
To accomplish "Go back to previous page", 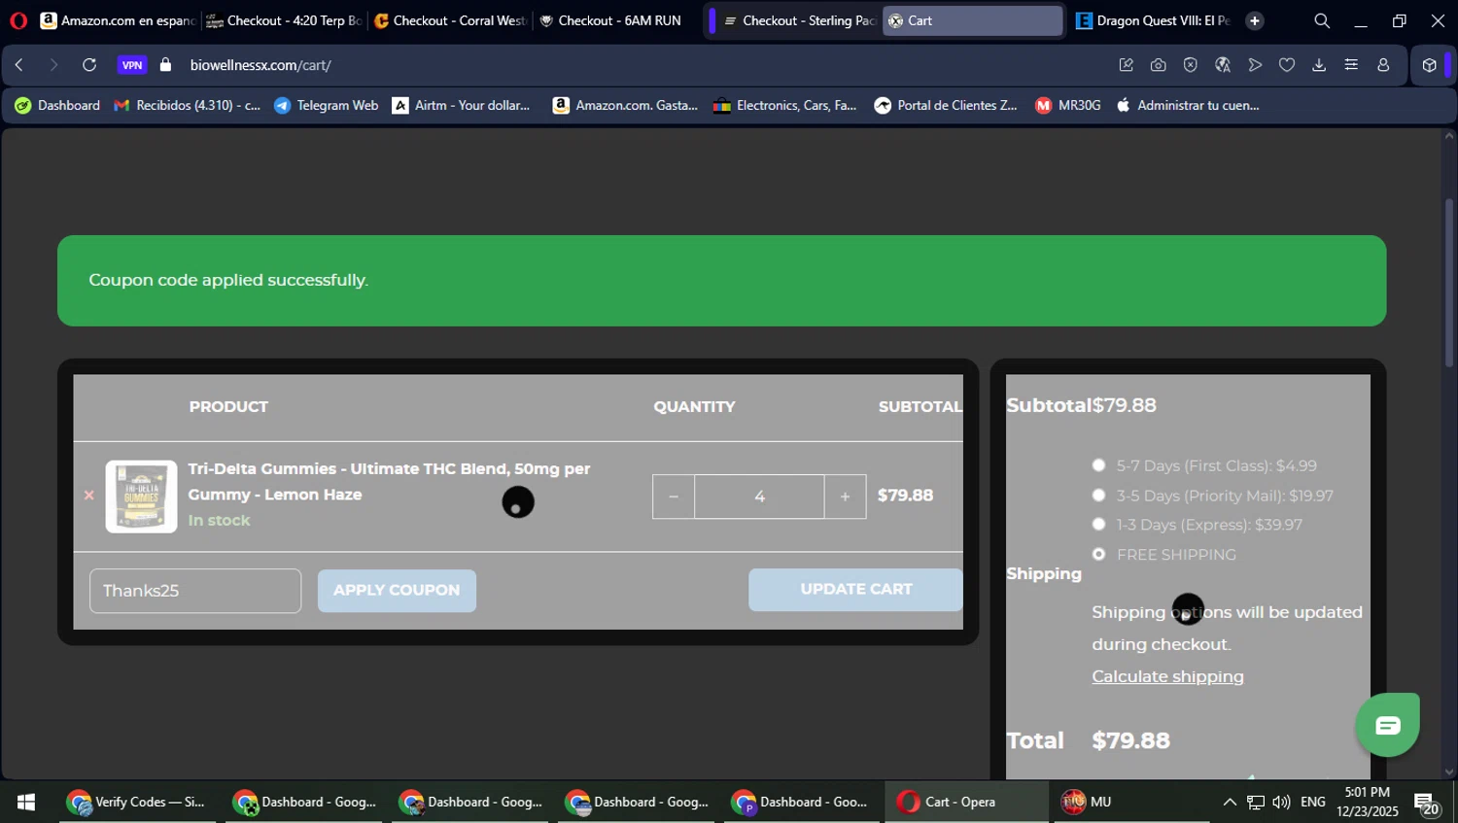I will 19,65.
